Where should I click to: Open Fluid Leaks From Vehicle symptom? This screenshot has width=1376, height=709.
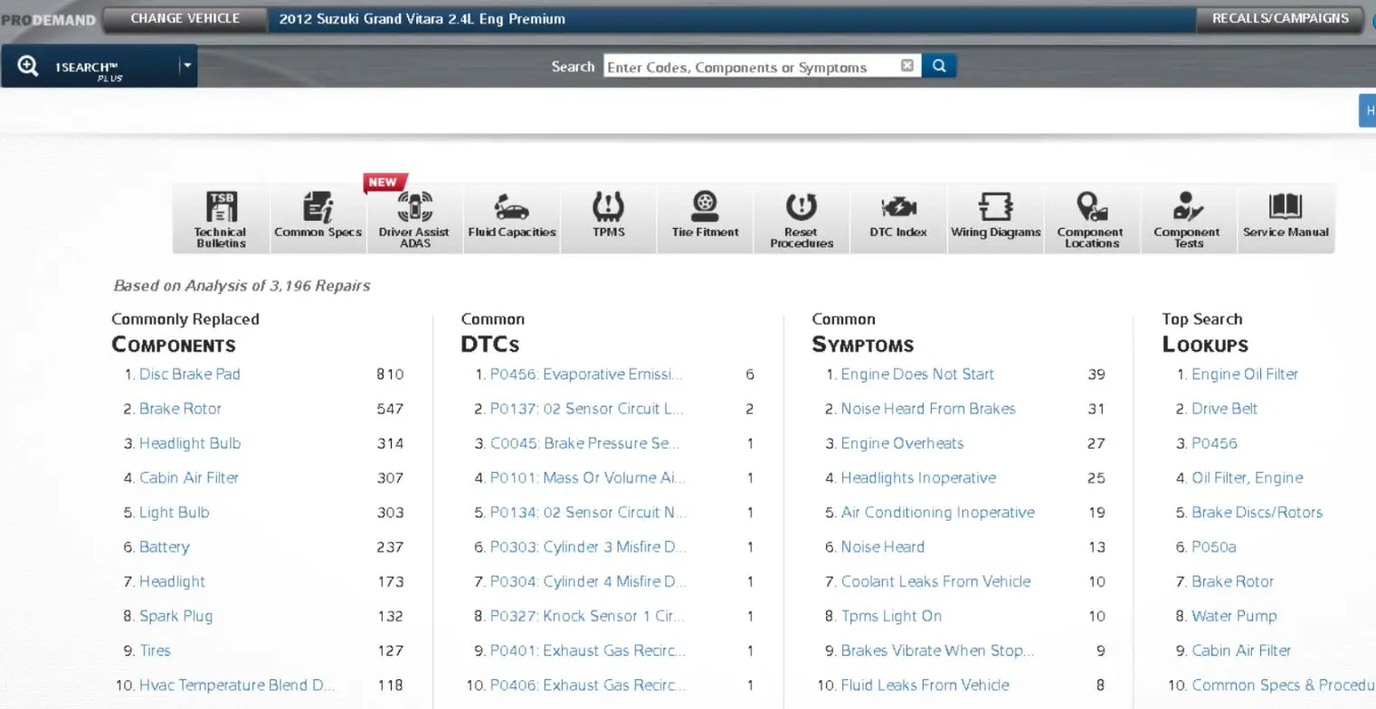click(925, 685)
